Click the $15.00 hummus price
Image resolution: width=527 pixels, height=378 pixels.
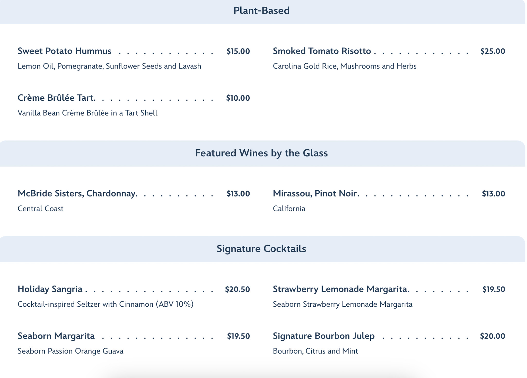coord(238,51)
